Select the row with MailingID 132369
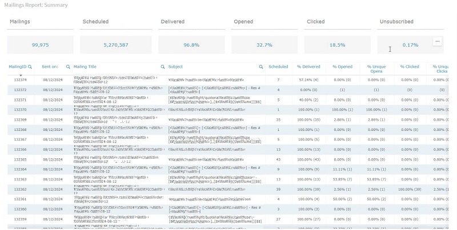This screenshot has width=457, height=230. point(228,120)
